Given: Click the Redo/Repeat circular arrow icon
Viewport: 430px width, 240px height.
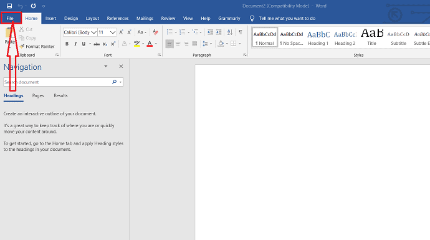Looking at the screenshot, I should (x=34, y=6).
